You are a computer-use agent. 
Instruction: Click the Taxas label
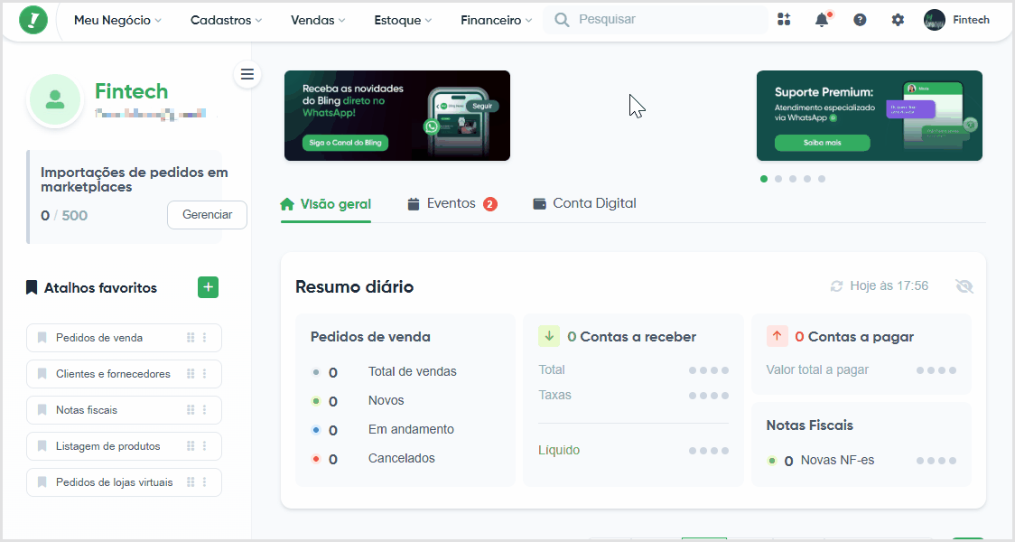(x=554, y=395)
